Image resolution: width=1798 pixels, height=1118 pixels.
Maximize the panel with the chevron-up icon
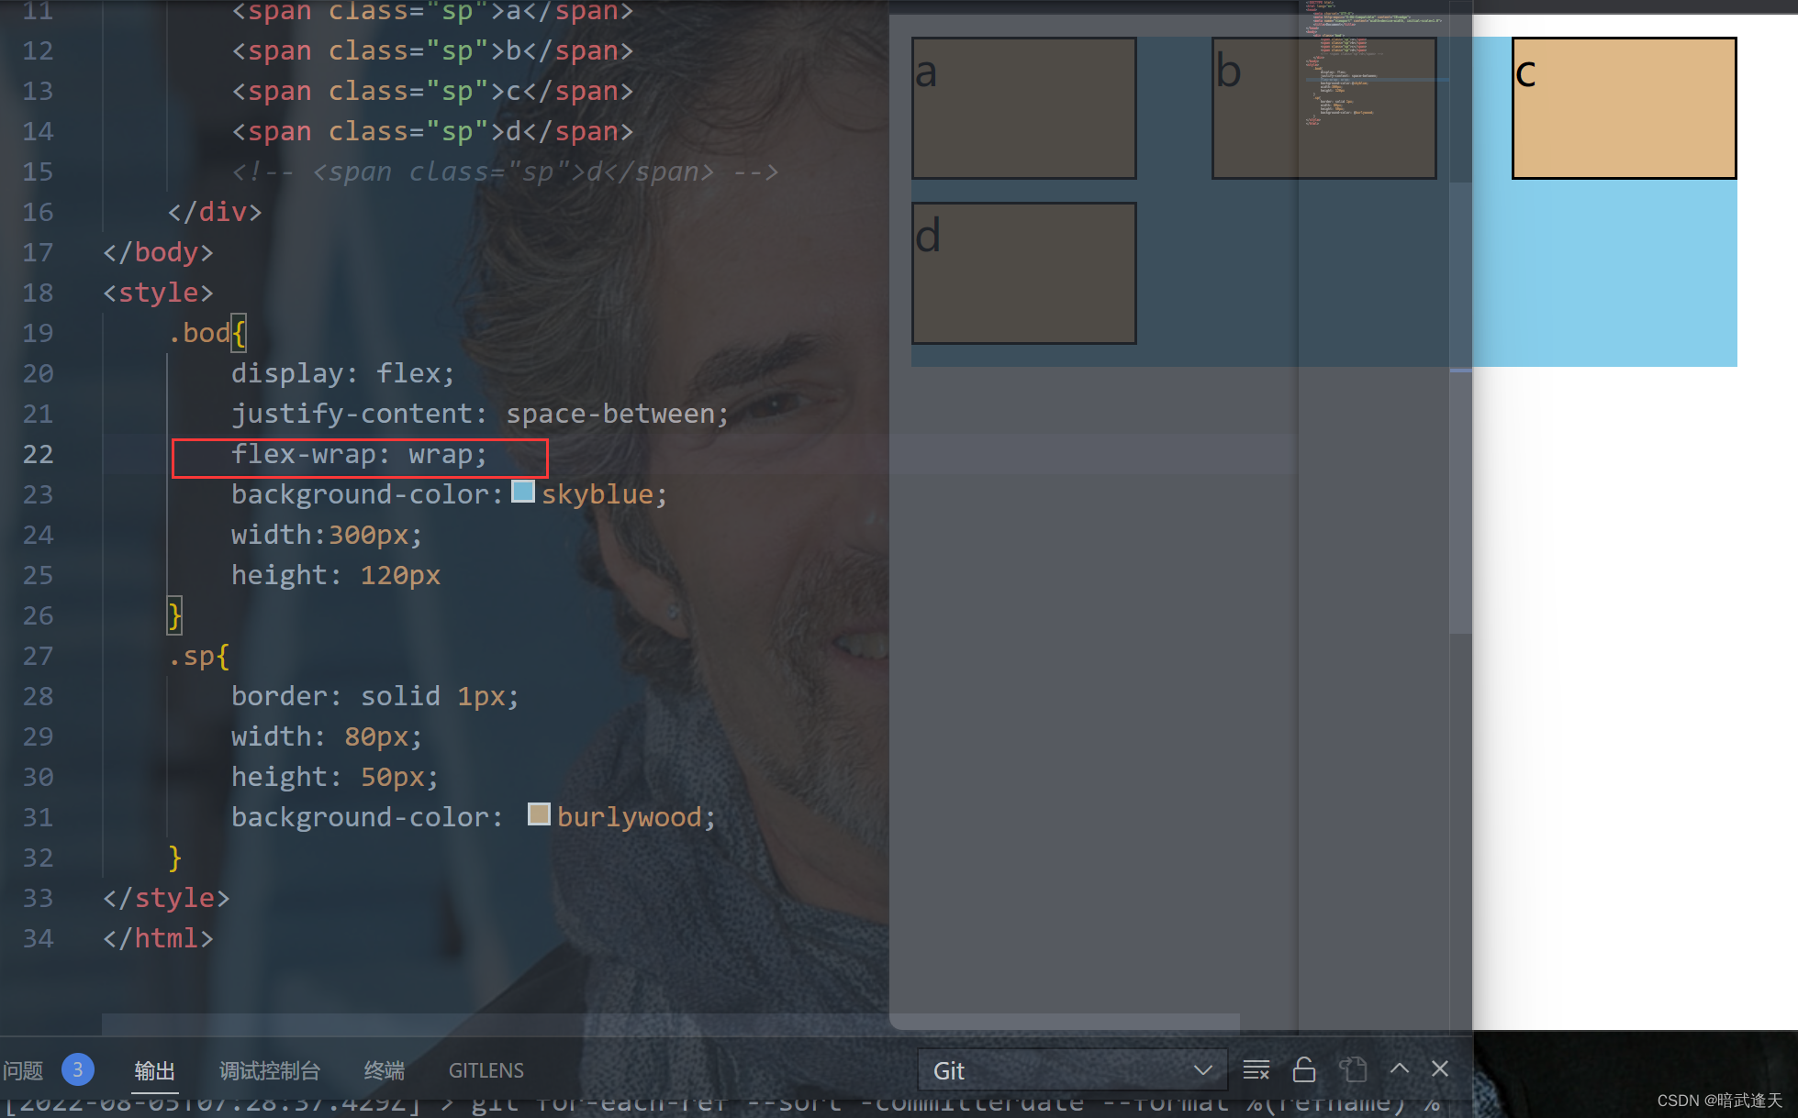coord(1400,1068)
